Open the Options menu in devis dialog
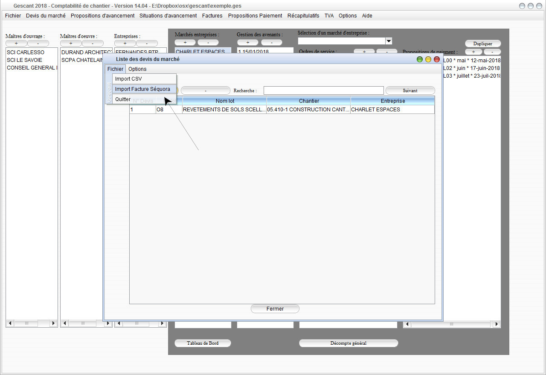 point(137,69)
